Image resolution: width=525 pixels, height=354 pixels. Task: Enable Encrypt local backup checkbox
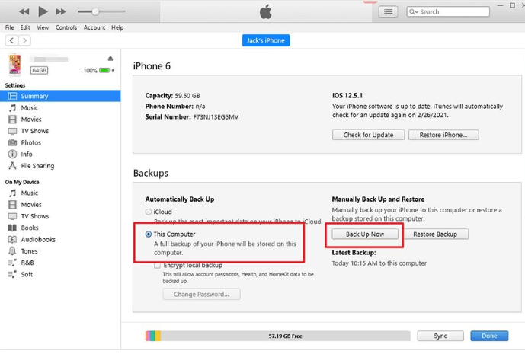(x=158, y=266)
